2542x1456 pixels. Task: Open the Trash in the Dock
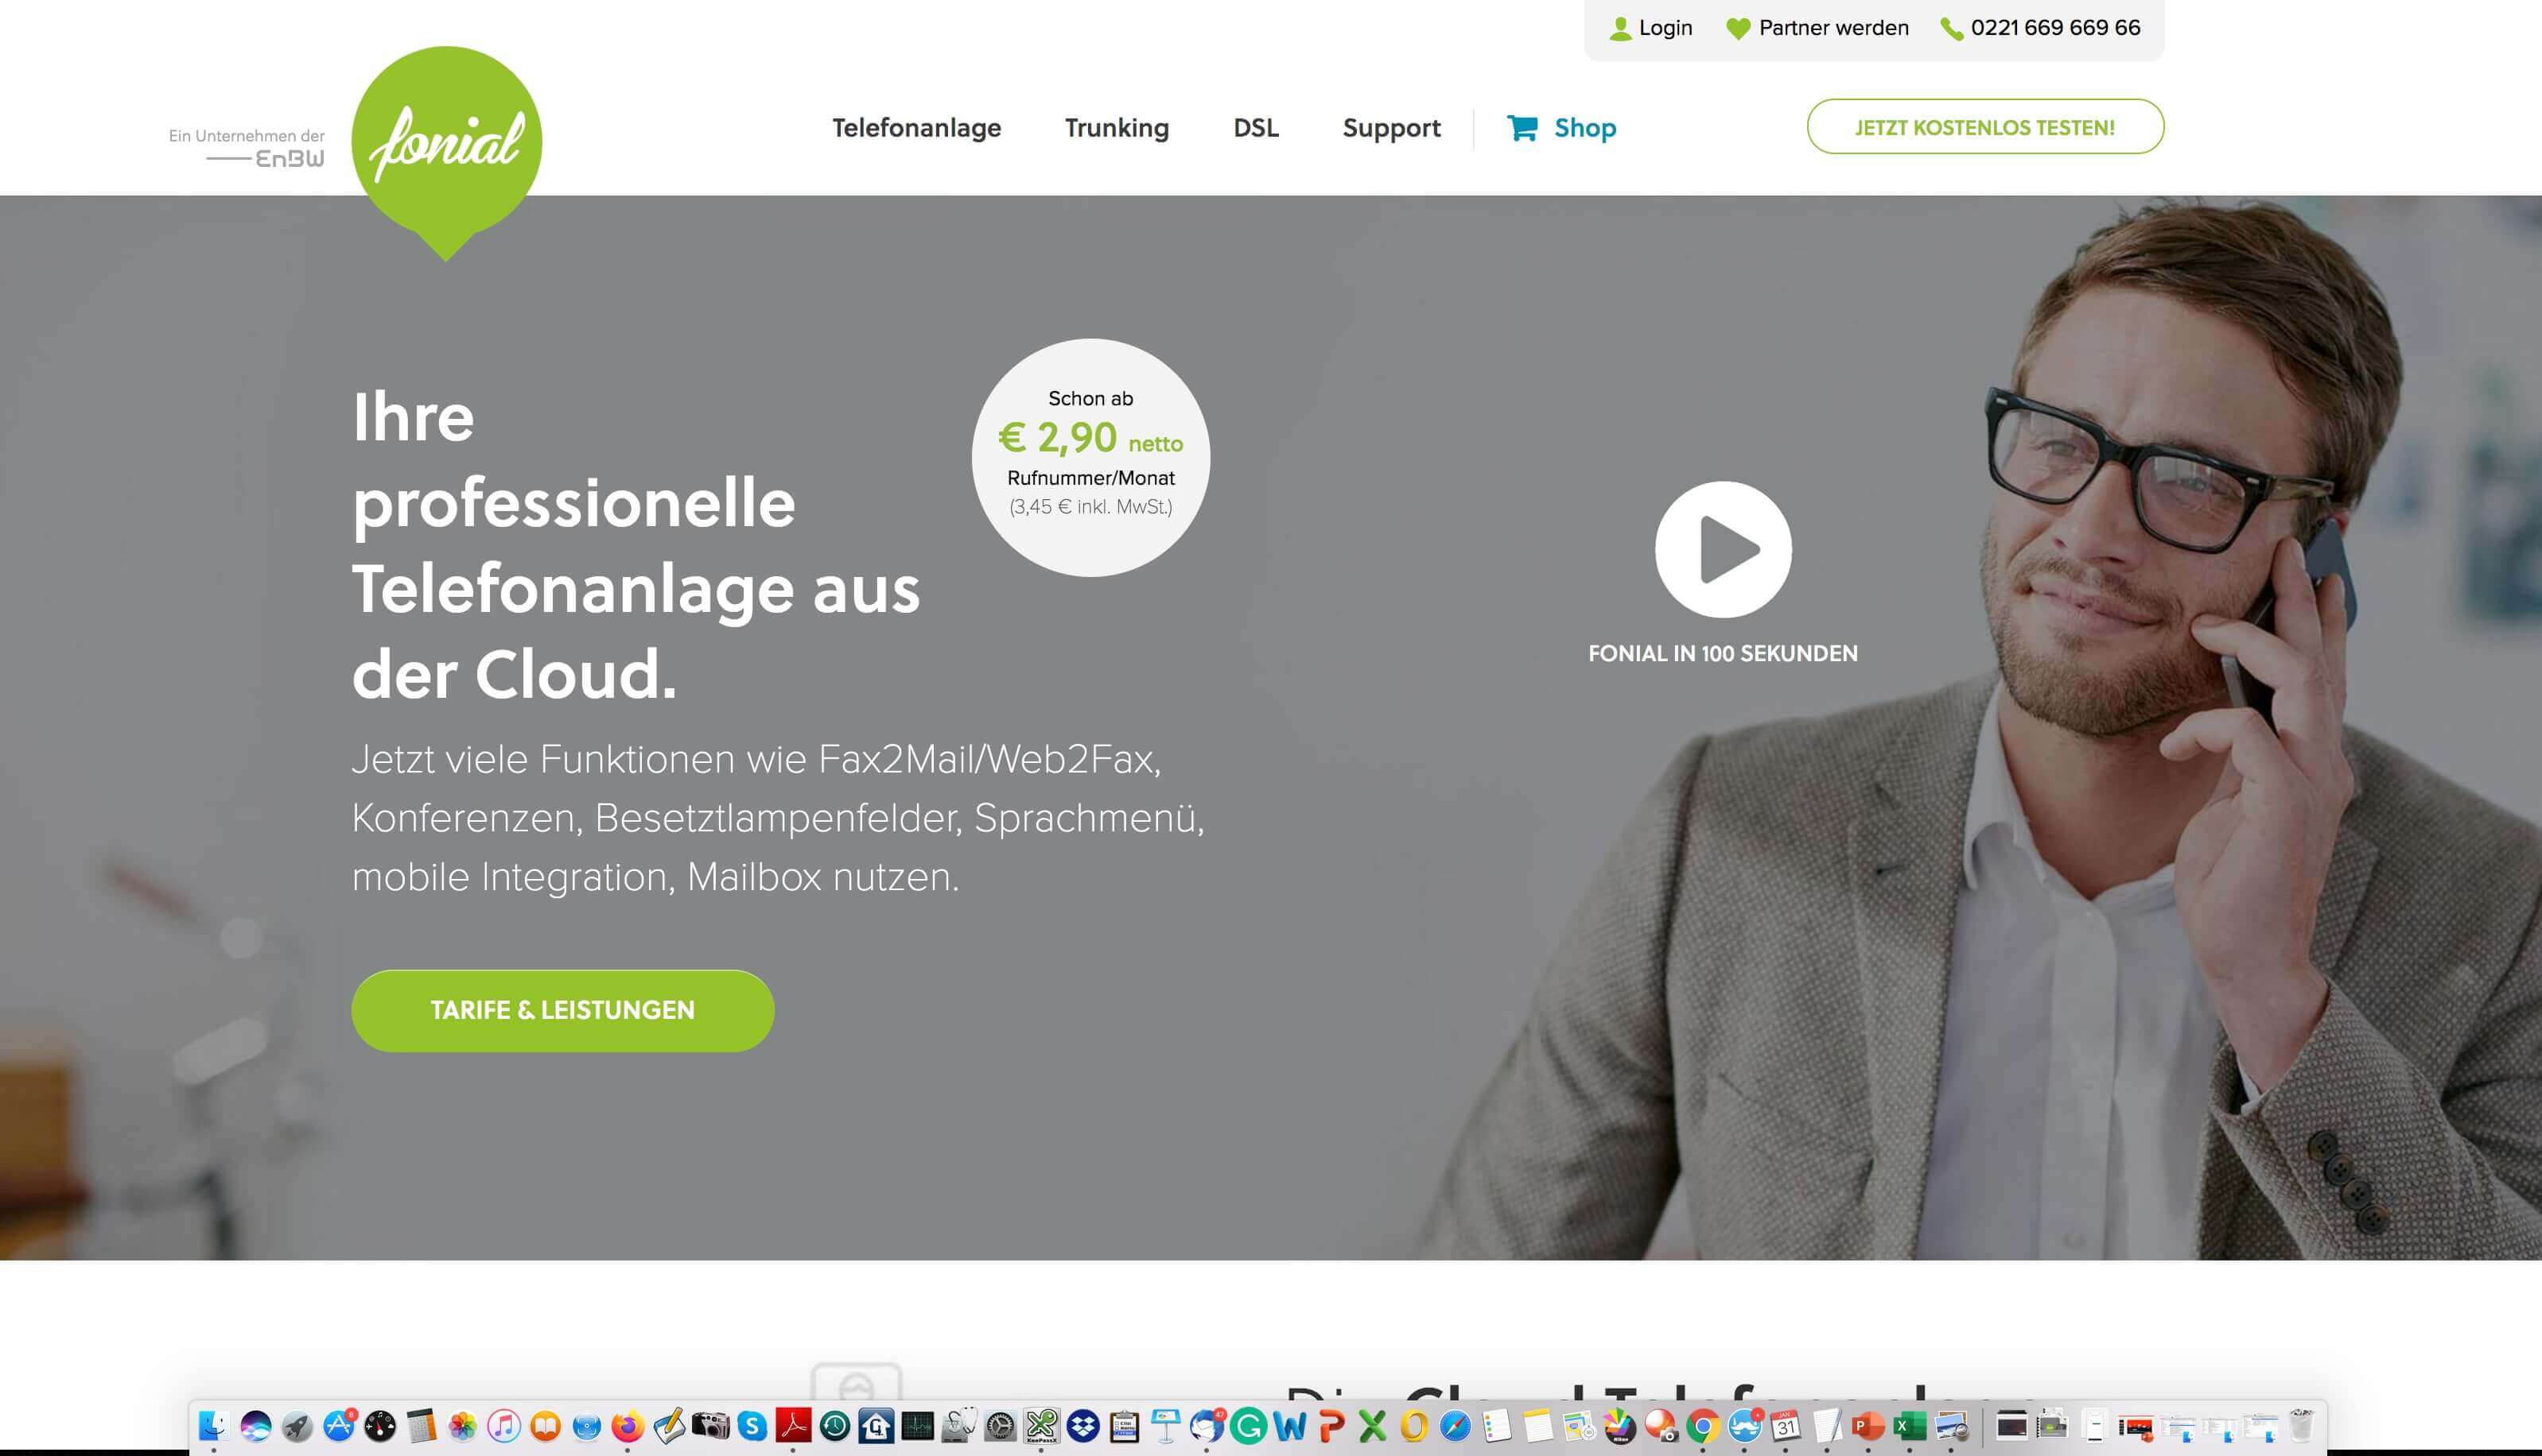(2301, 1426)
